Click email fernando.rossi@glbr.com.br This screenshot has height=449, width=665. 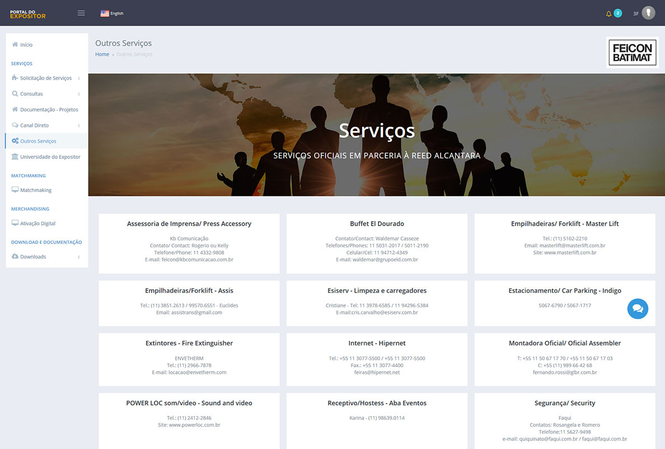point(565,372)
